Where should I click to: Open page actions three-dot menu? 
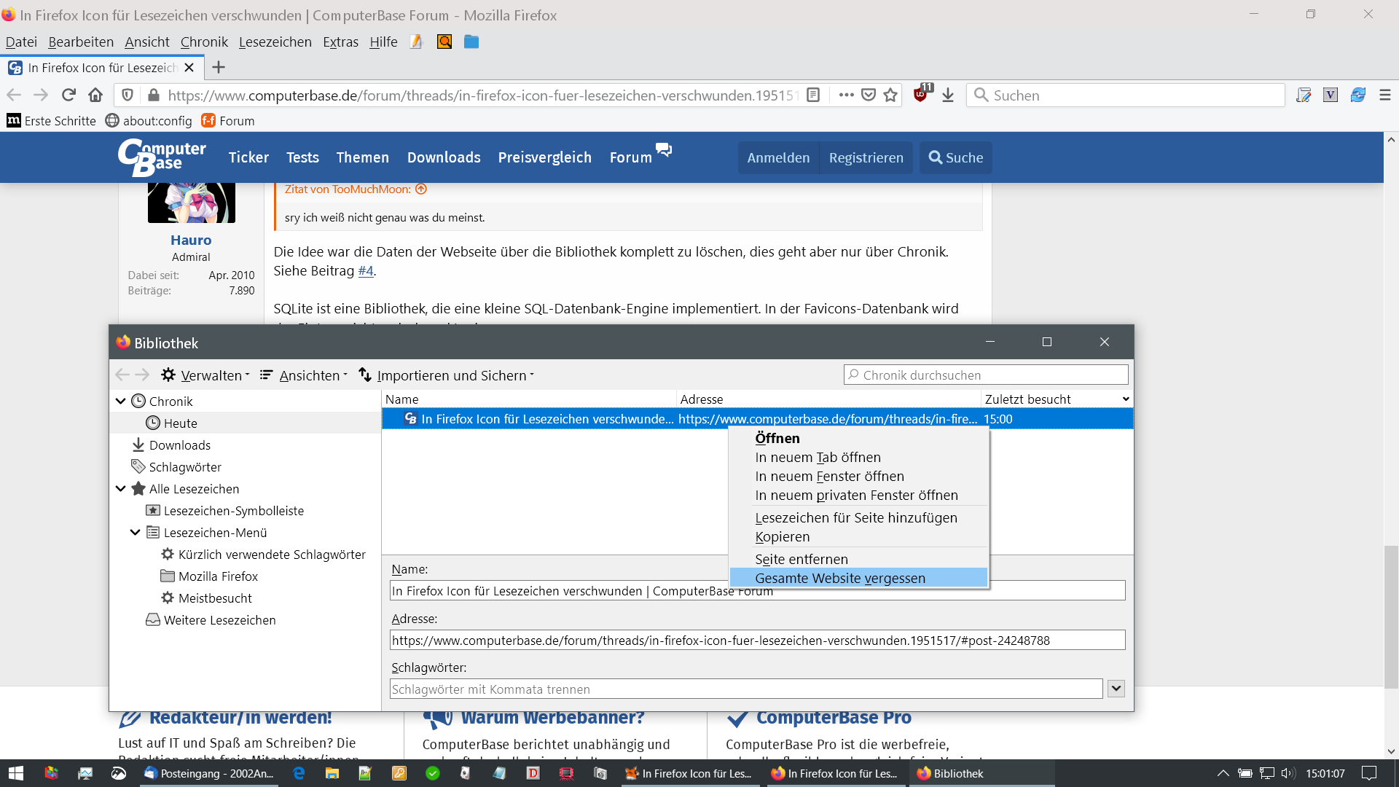[846, 95]
